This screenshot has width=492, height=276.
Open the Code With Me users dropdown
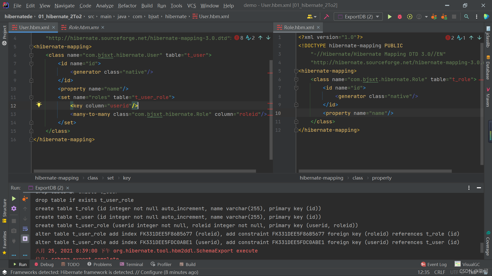312,17
